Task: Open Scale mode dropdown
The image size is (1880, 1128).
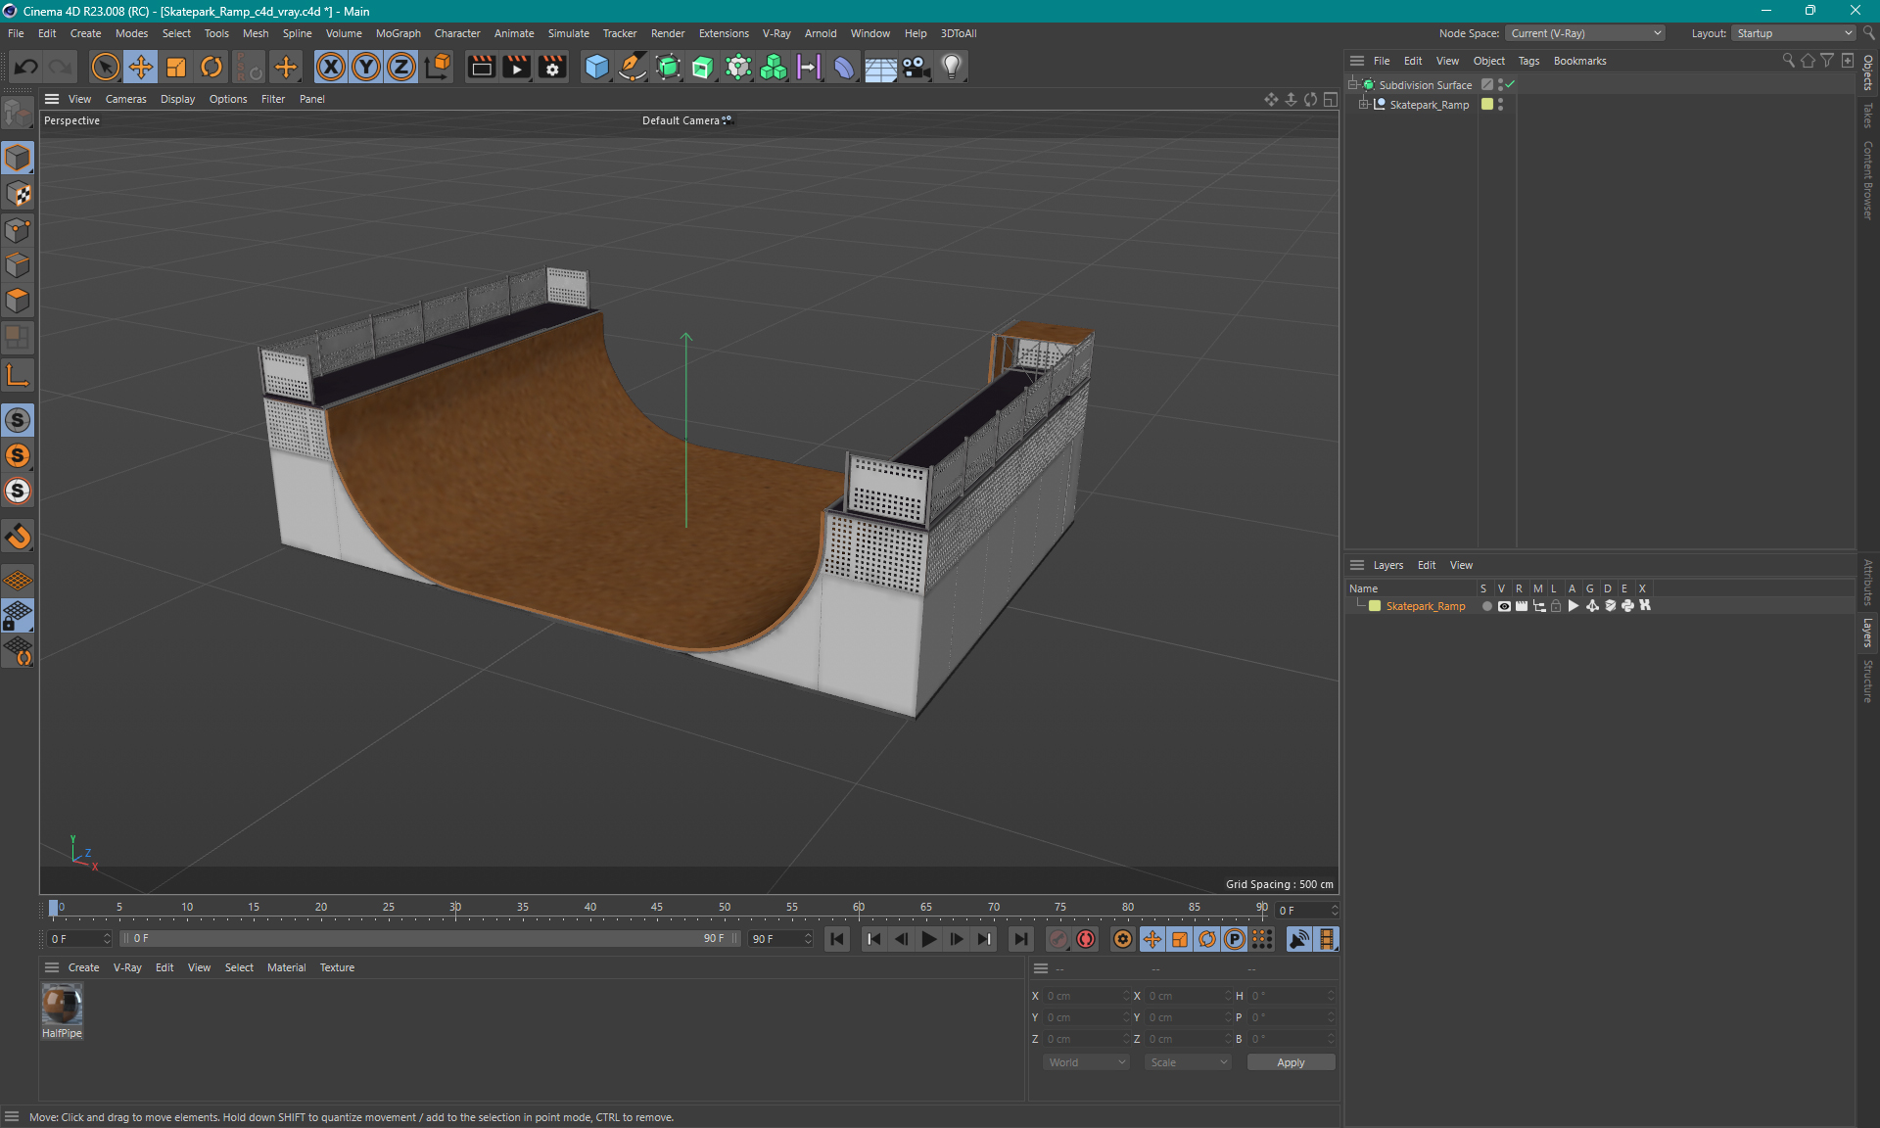Action: pyautogui.click(x=1188, y=1062)
